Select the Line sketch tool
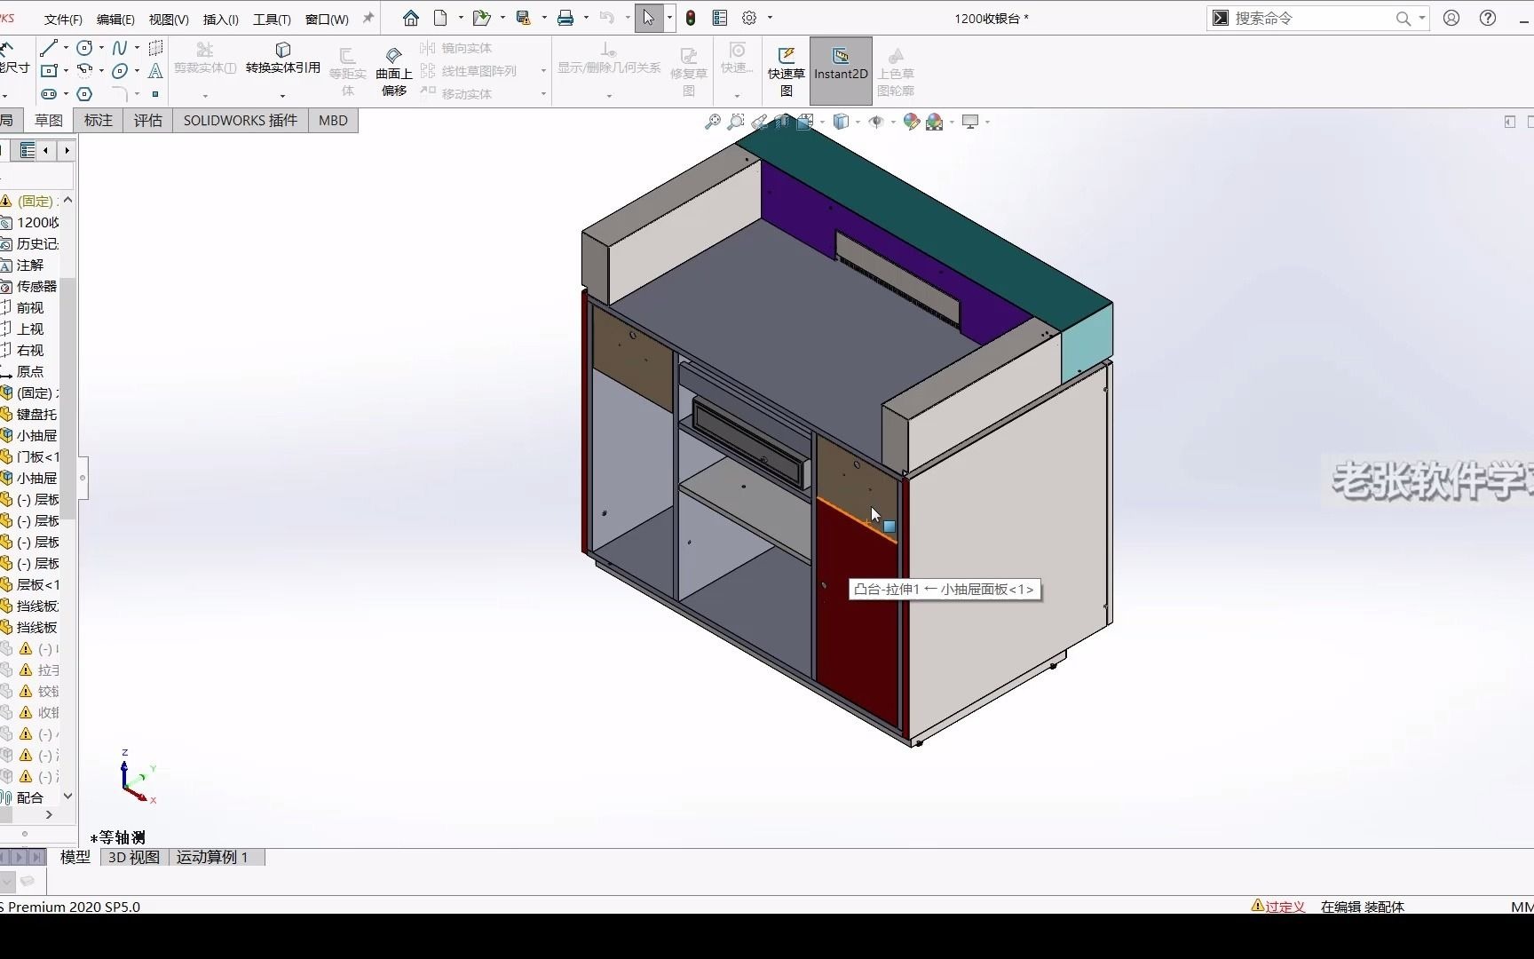 48,48
